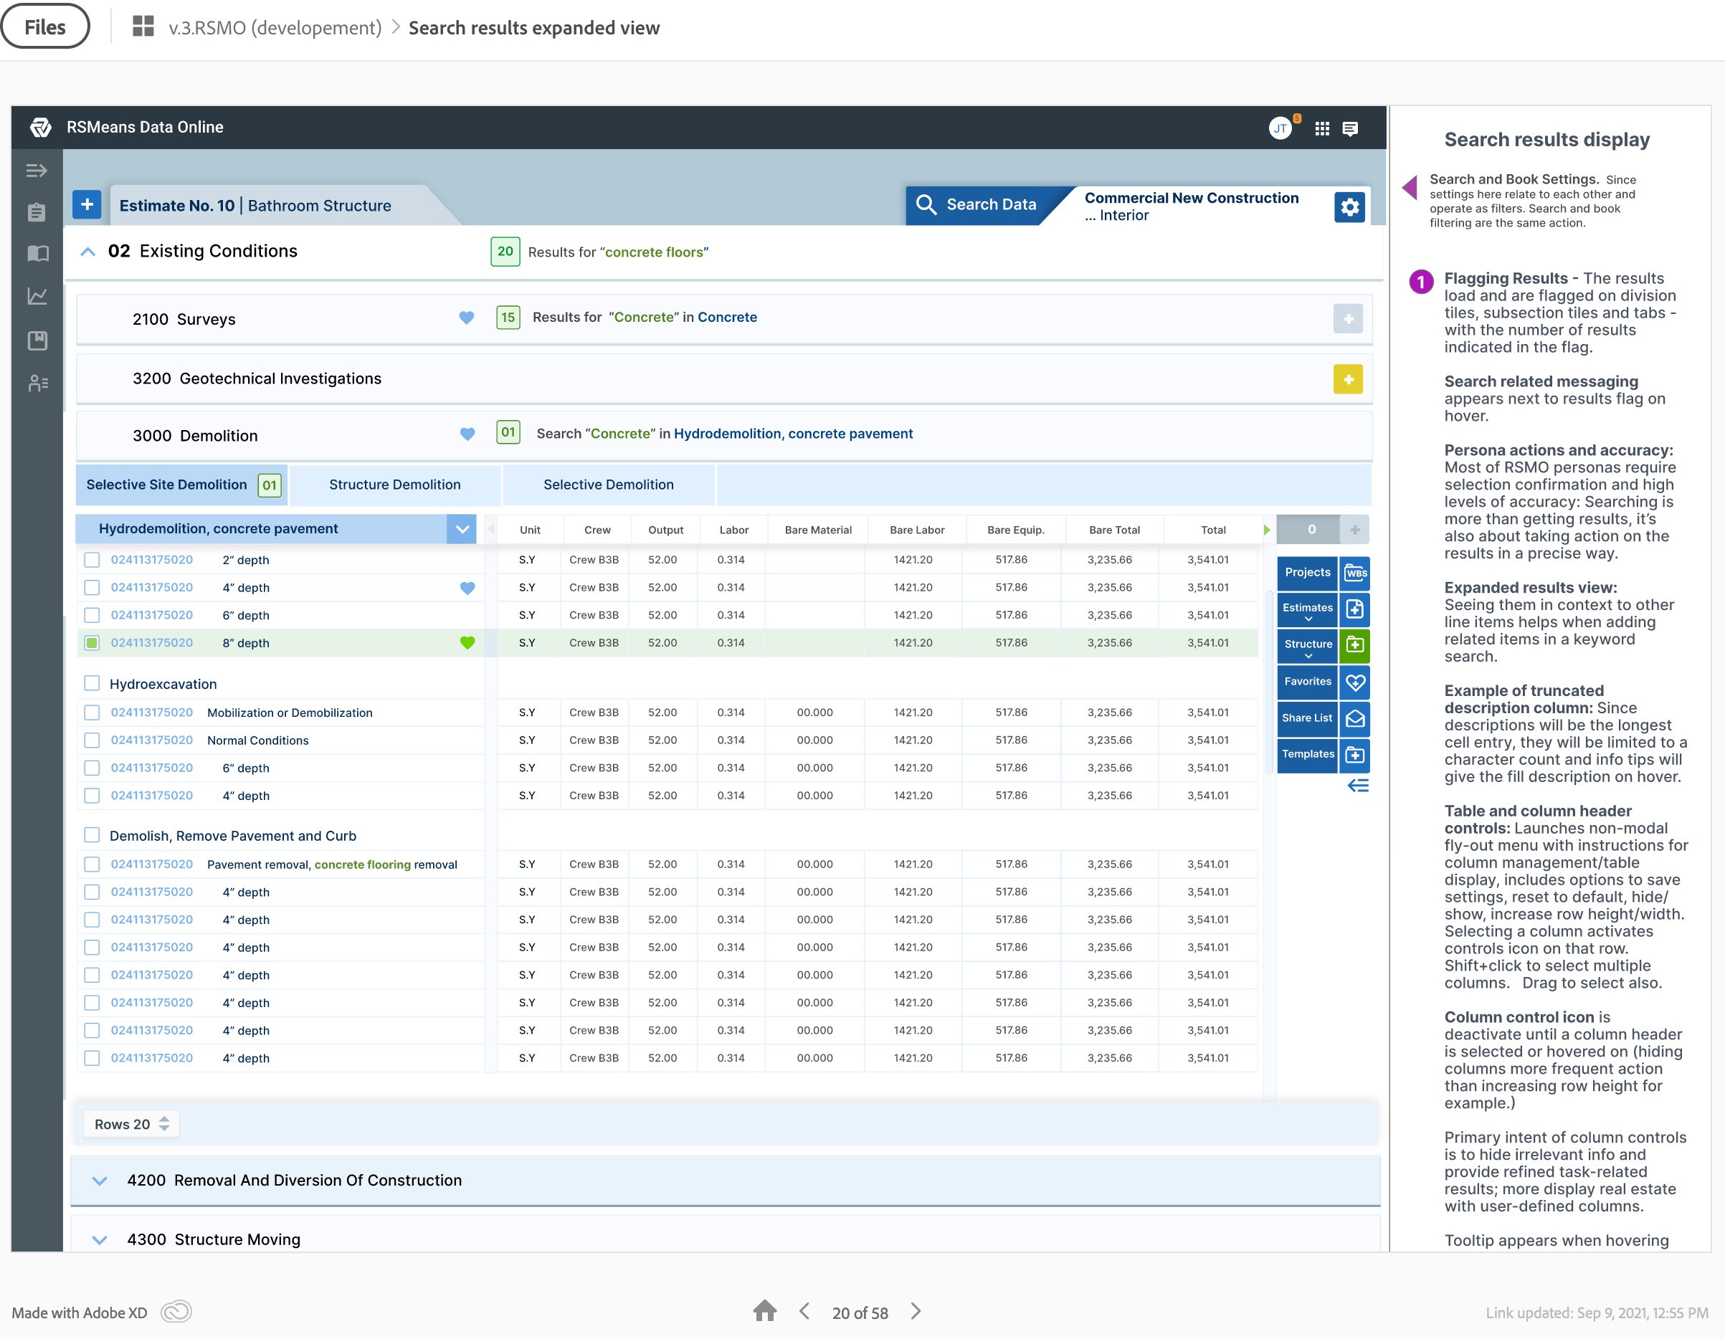The image size is (1725, 1339).
Task: Click the Share List envelope icon
Action: coord(1354,718)
